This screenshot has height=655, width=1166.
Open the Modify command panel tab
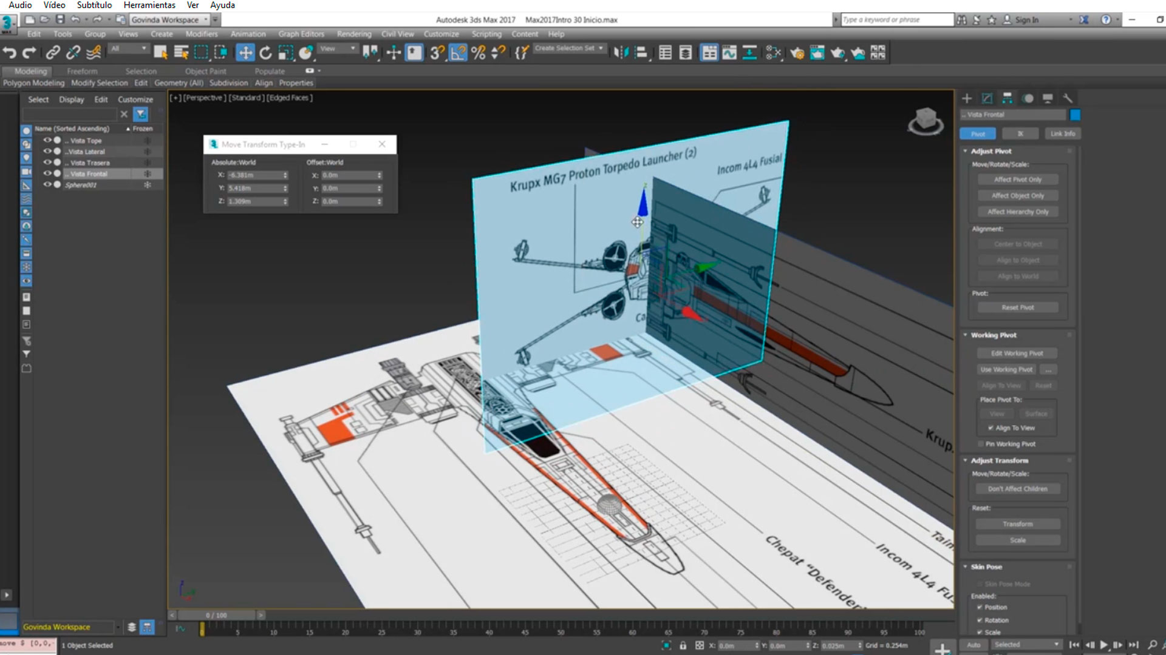tap(987, 98)
